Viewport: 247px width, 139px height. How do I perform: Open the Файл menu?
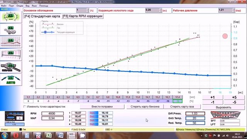[4, 6]
